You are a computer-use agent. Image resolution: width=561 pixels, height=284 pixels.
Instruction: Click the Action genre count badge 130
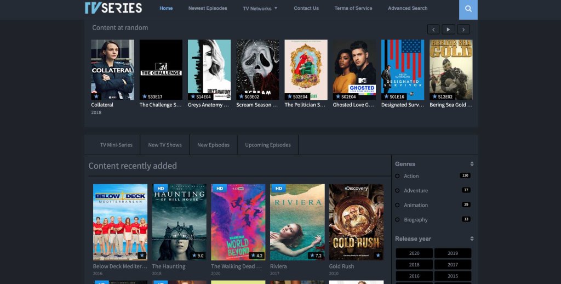point(465,175)
